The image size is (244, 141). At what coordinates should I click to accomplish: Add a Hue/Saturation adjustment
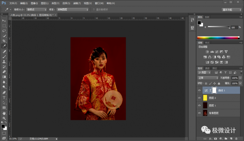[205, 57]
